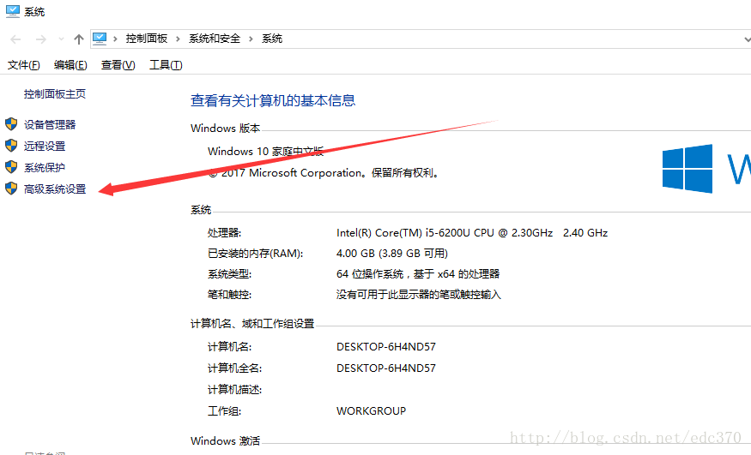Go to 控制面板主页 link
Screen dimensions: 751x455
pos(55,94)
